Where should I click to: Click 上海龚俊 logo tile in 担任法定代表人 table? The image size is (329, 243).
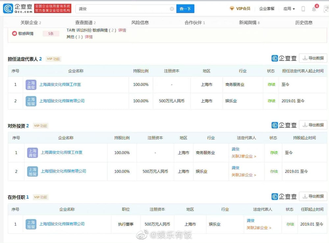coord(31,85)
